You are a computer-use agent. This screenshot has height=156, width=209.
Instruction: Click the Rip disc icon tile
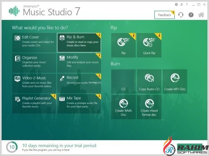click(x=123, y=45)
